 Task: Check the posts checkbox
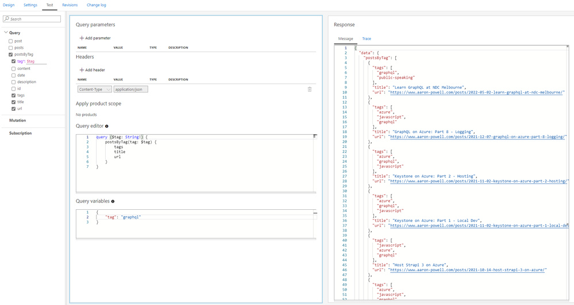10,48
